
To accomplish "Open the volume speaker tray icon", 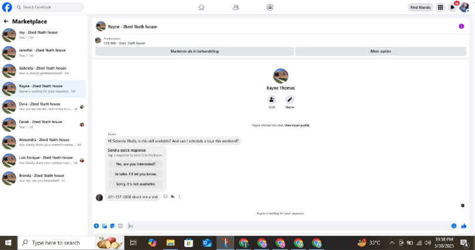I will tap(428, 243).
